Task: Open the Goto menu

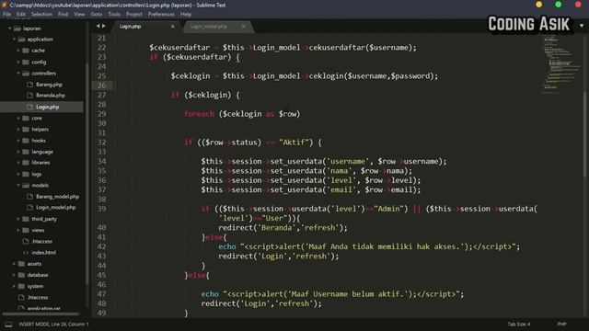Action: click(97, 15)
